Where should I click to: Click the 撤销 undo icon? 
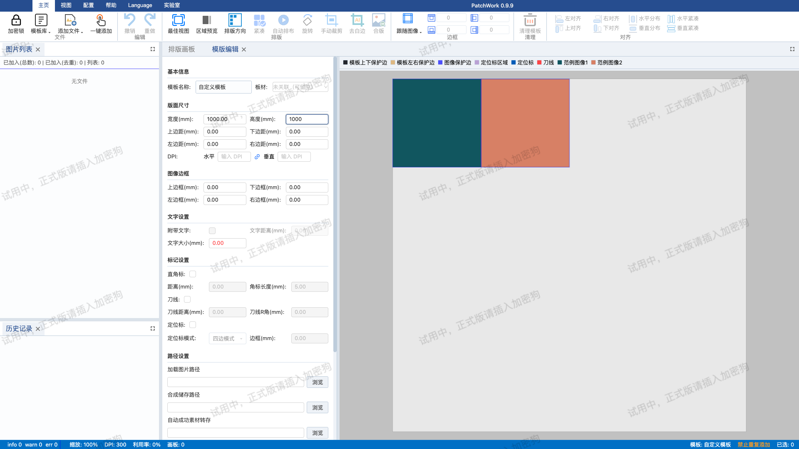point(129,20)
